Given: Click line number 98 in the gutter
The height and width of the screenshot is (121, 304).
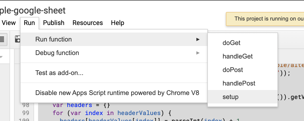Looking at the screenshot, I should pos(26,104).
